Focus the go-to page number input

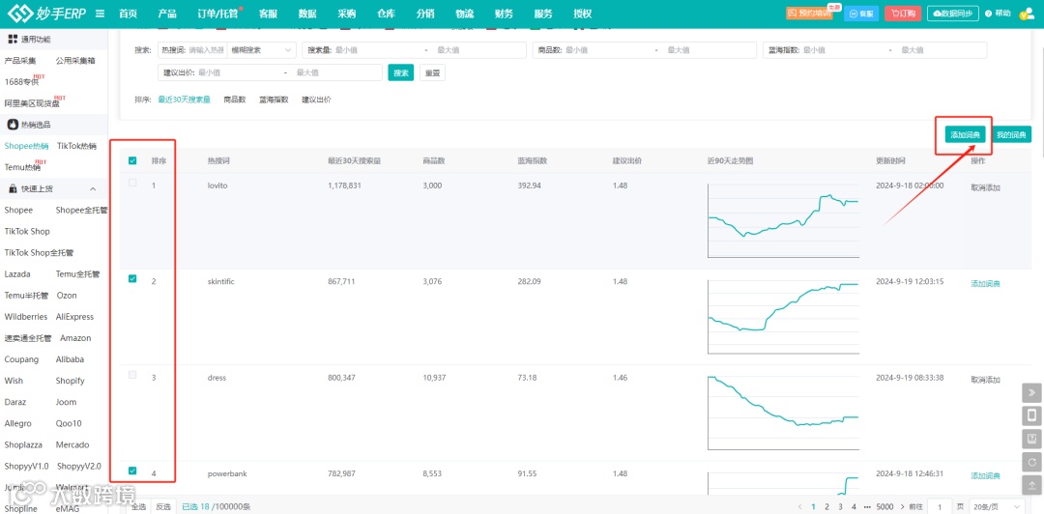click(940, 506)
